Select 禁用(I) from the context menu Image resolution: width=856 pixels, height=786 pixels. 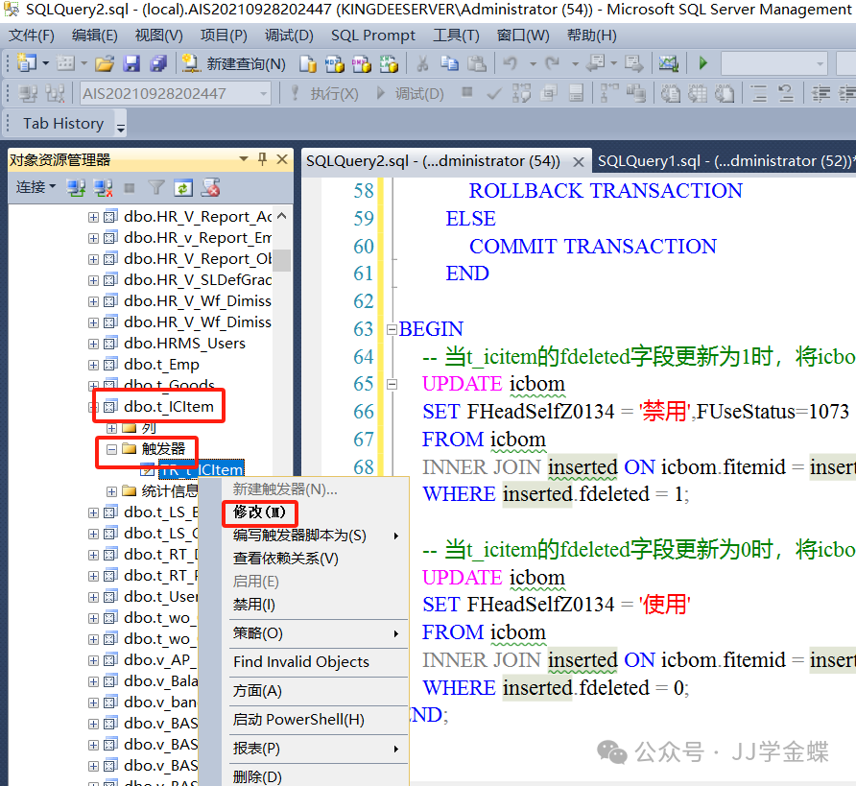(254, 605)
